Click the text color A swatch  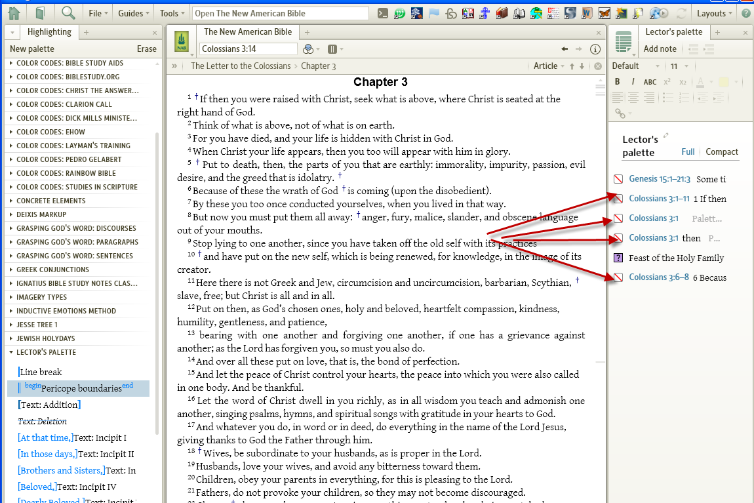(701, 82)
